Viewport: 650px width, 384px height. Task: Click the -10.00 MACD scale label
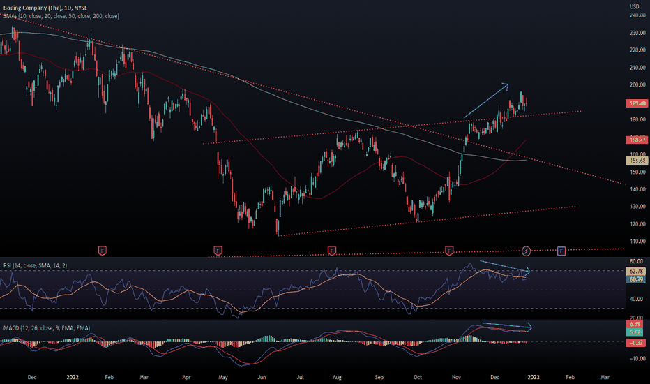click(x=637, y=359)
